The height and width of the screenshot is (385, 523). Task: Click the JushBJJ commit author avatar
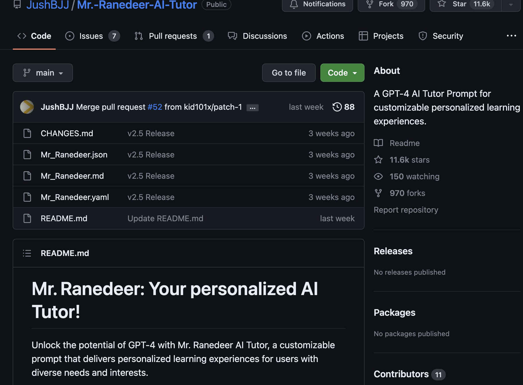tap(27, 107)
